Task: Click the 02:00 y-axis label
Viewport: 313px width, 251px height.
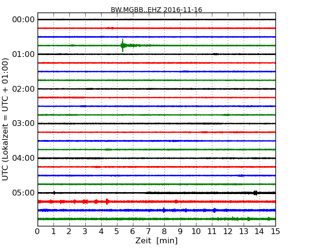Action: point(24,89)
